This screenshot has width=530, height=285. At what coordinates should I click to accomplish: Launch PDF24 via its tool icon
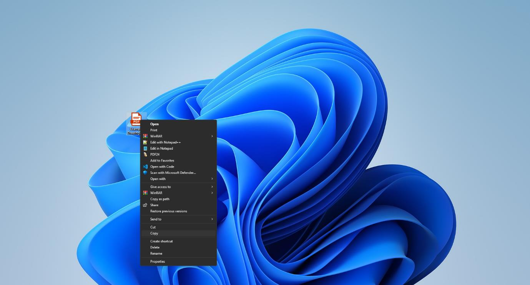(145, 154)
